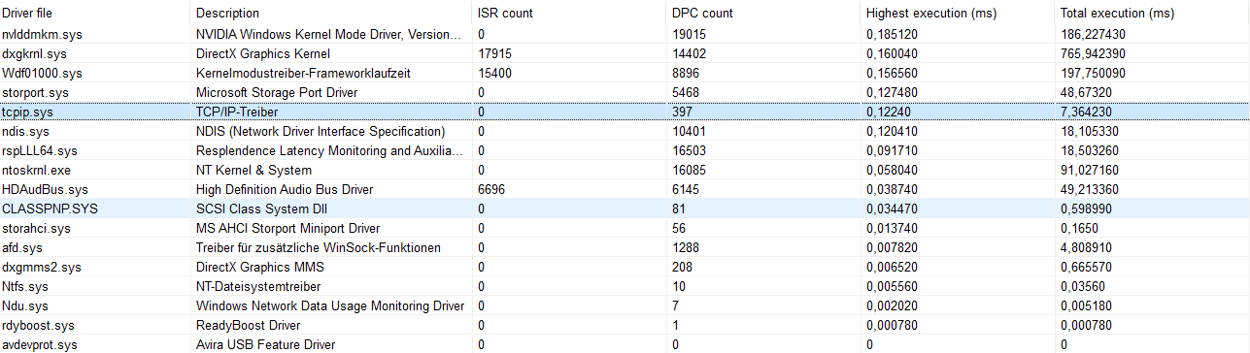1250x353 pixels.
Task: Click DPC count value 19015
Action: (x=689, y=34)
